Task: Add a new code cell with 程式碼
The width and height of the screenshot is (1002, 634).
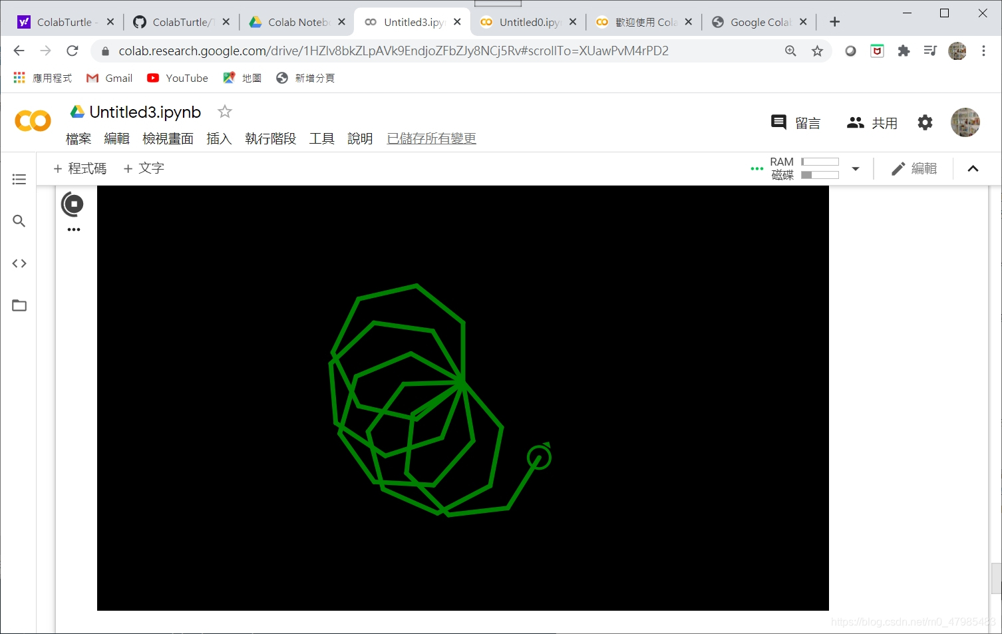Action: (79, 168)
